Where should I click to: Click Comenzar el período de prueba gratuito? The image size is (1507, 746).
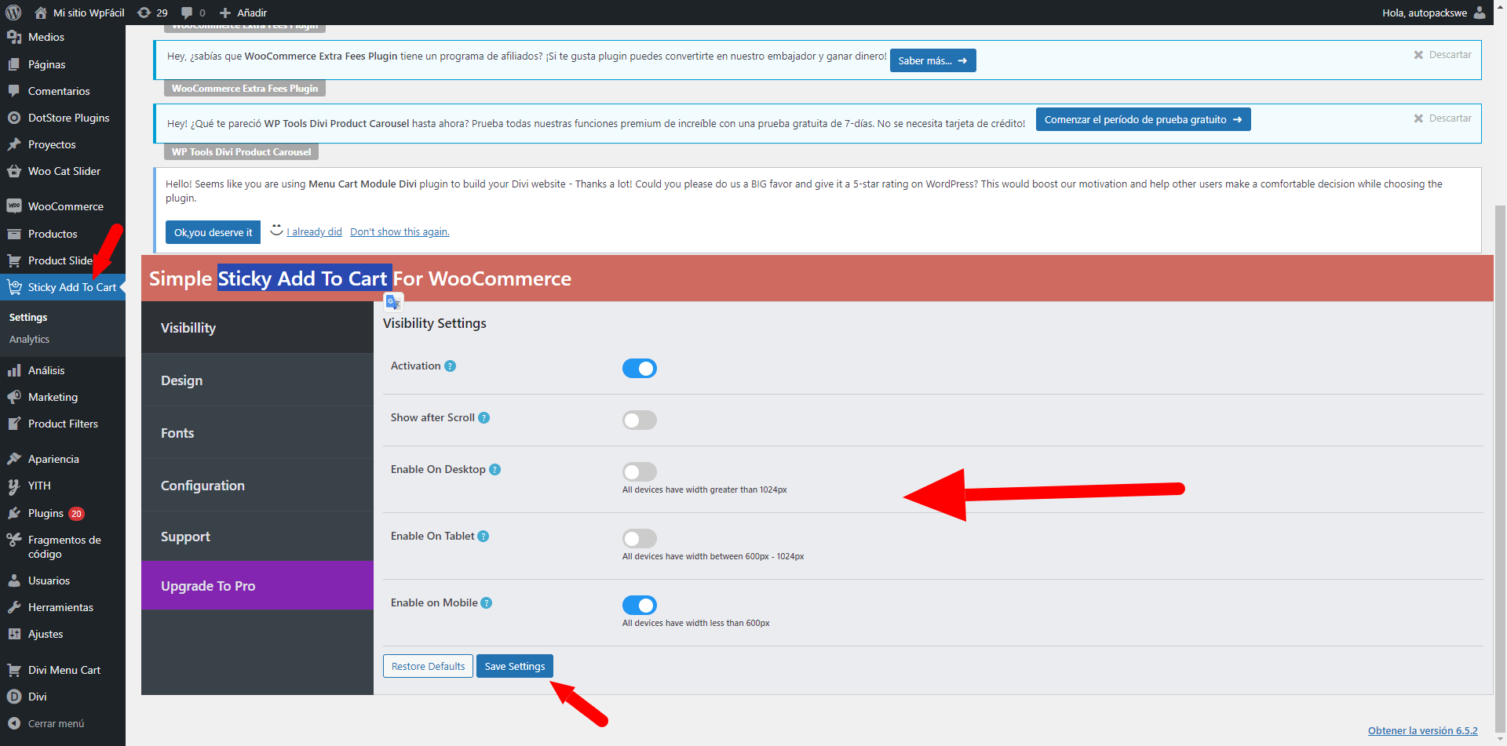coord(1143,119)
